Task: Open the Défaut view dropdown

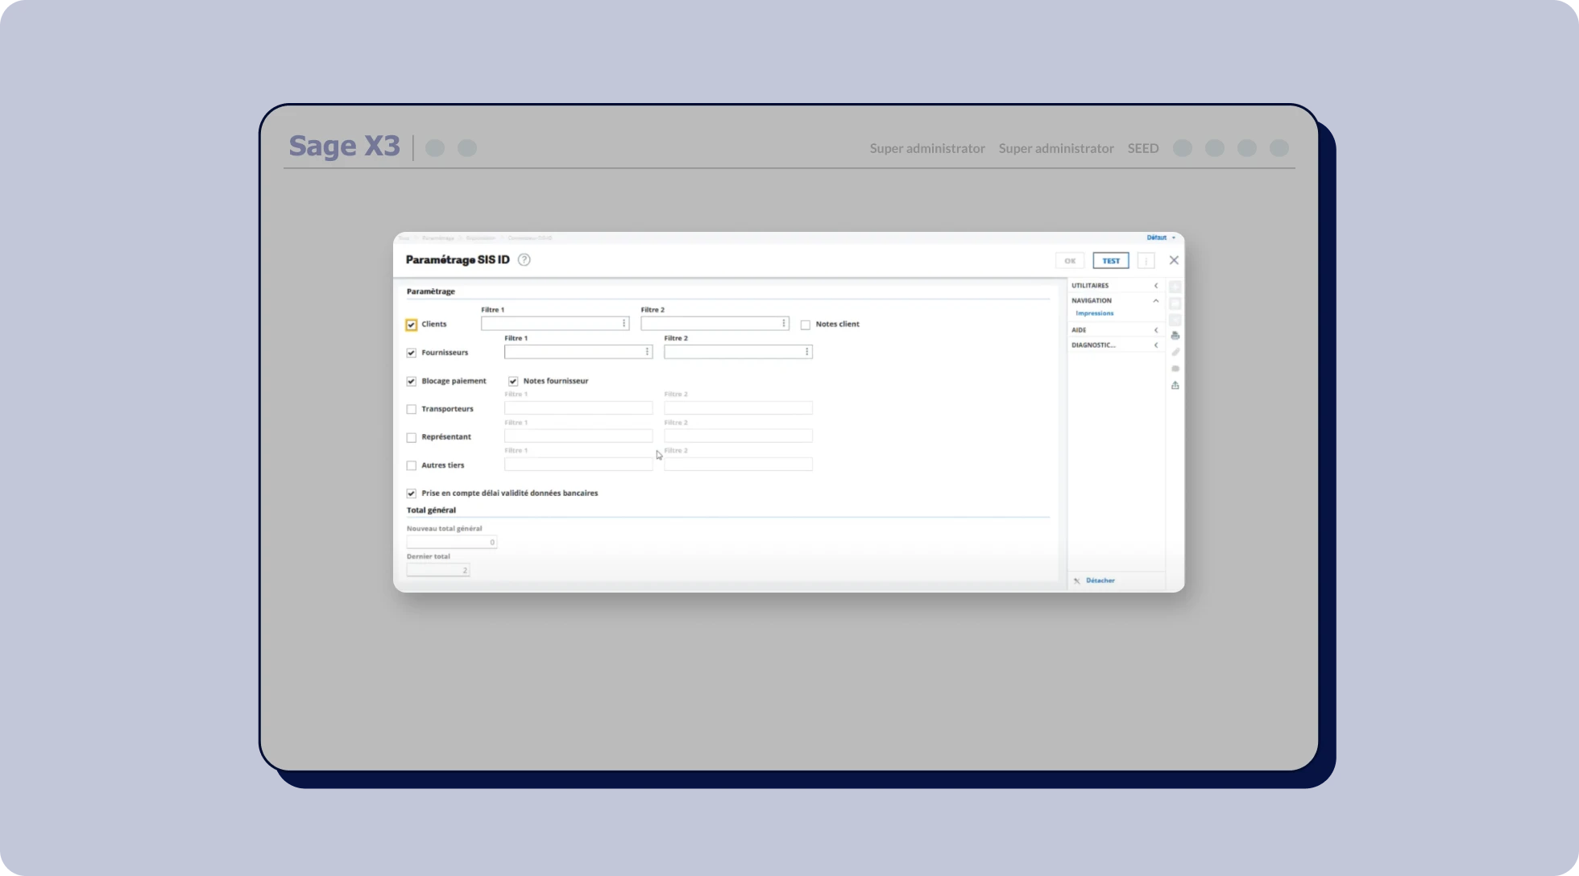Action: coord(1160,238)
